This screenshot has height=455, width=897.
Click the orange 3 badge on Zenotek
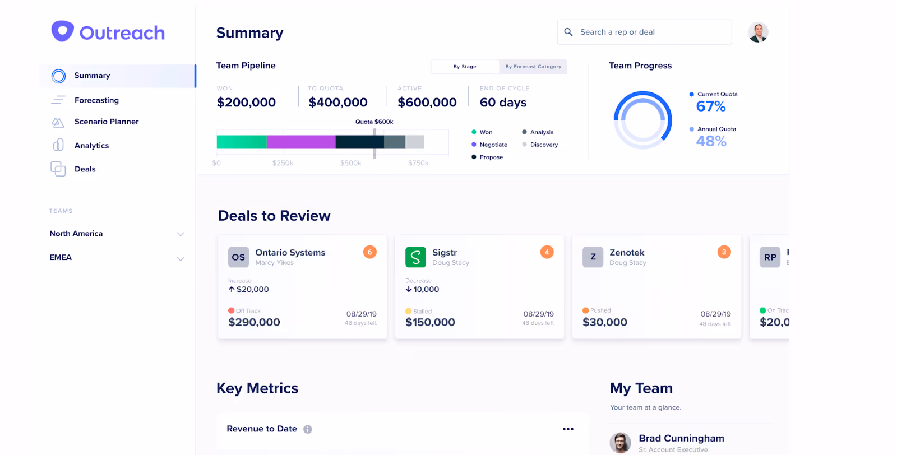pyautogui.click(x=724, y=252)
